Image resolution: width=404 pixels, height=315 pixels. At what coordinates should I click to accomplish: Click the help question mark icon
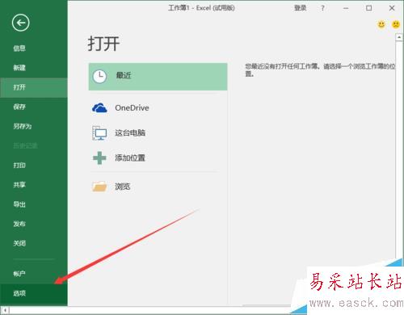(x=322, y=8)
